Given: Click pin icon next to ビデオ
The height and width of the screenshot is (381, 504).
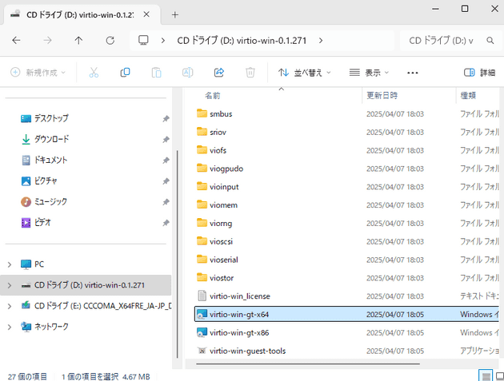Looking at the screenshot, I should pyautogui.click(x=166, y=222).
